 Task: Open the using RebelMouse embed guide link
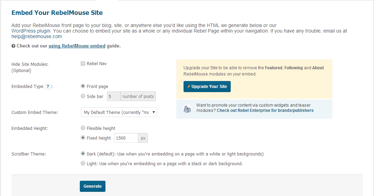coord(77,46)
